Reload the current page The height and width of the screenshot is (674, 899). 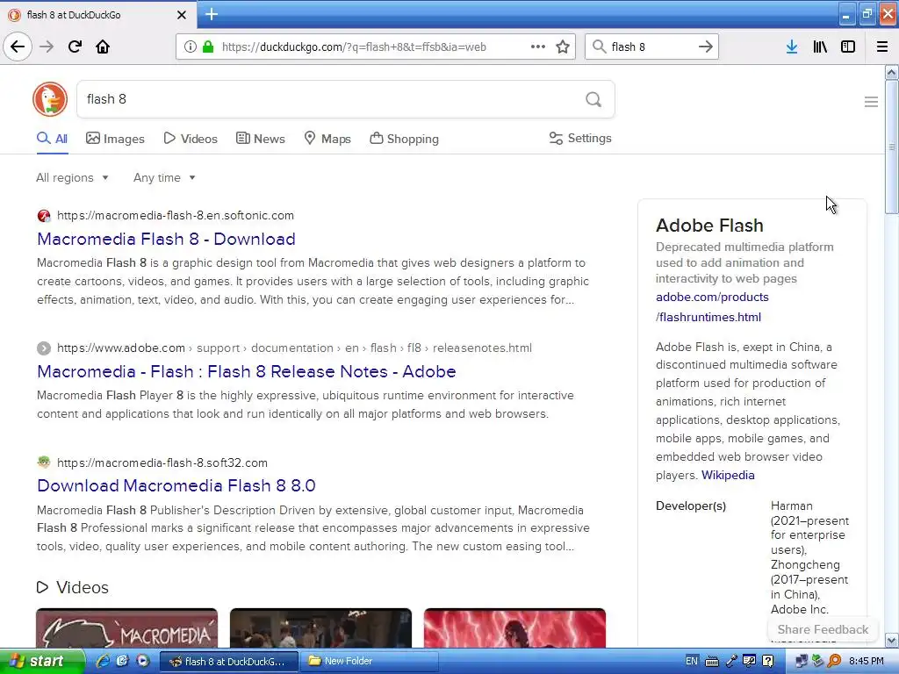point(75,47)
